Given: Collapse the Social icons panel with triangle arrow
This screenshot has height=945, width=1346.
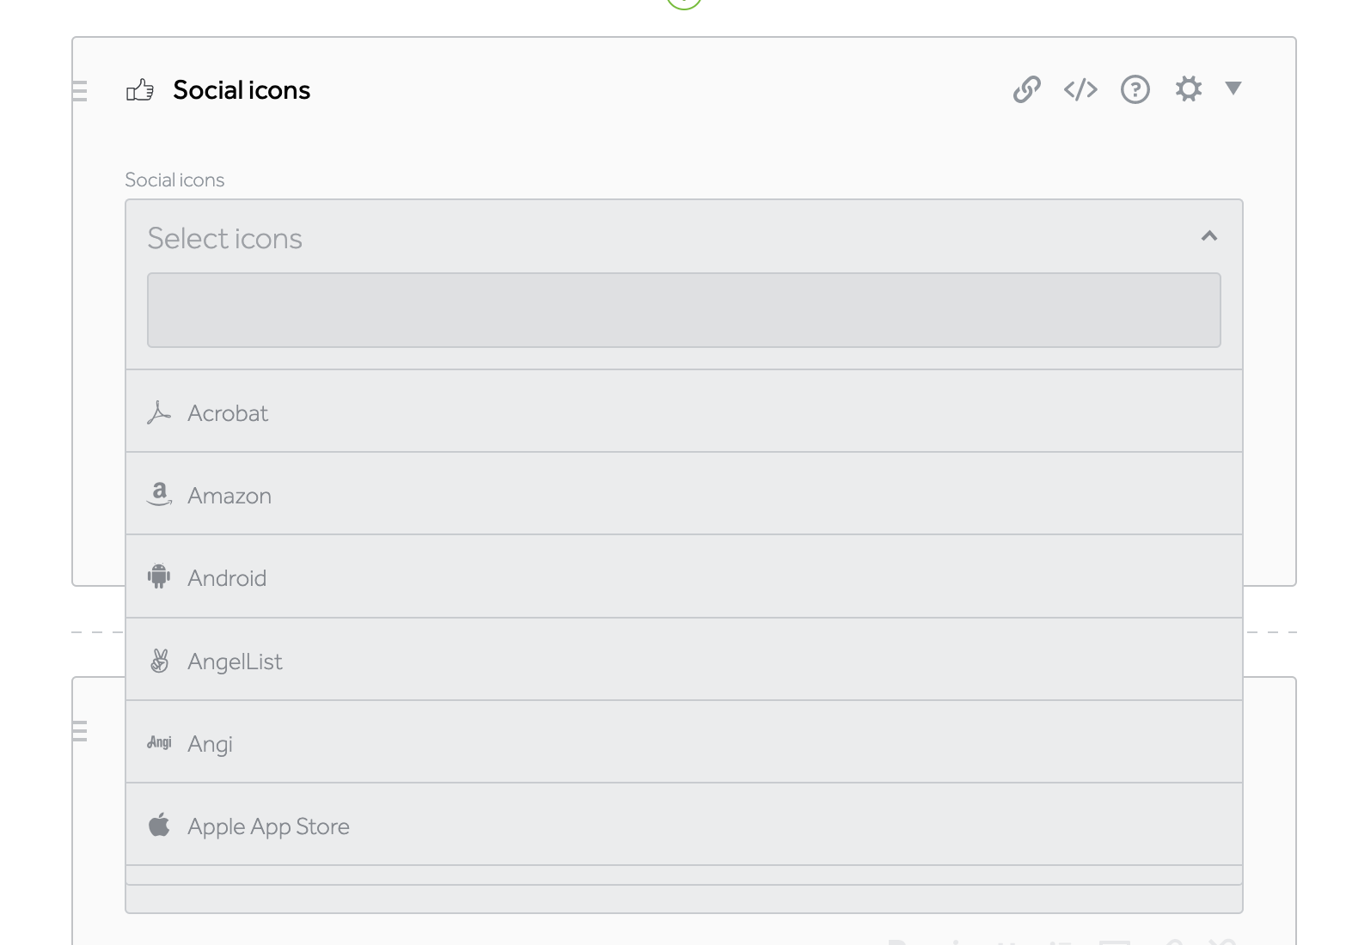Looking at the screenshot, I should click(1233, 88).
